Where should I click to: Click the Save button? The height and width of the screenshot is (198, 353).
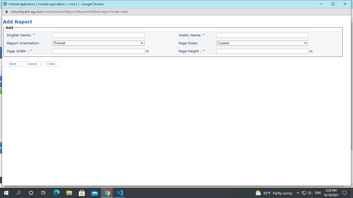13,64
